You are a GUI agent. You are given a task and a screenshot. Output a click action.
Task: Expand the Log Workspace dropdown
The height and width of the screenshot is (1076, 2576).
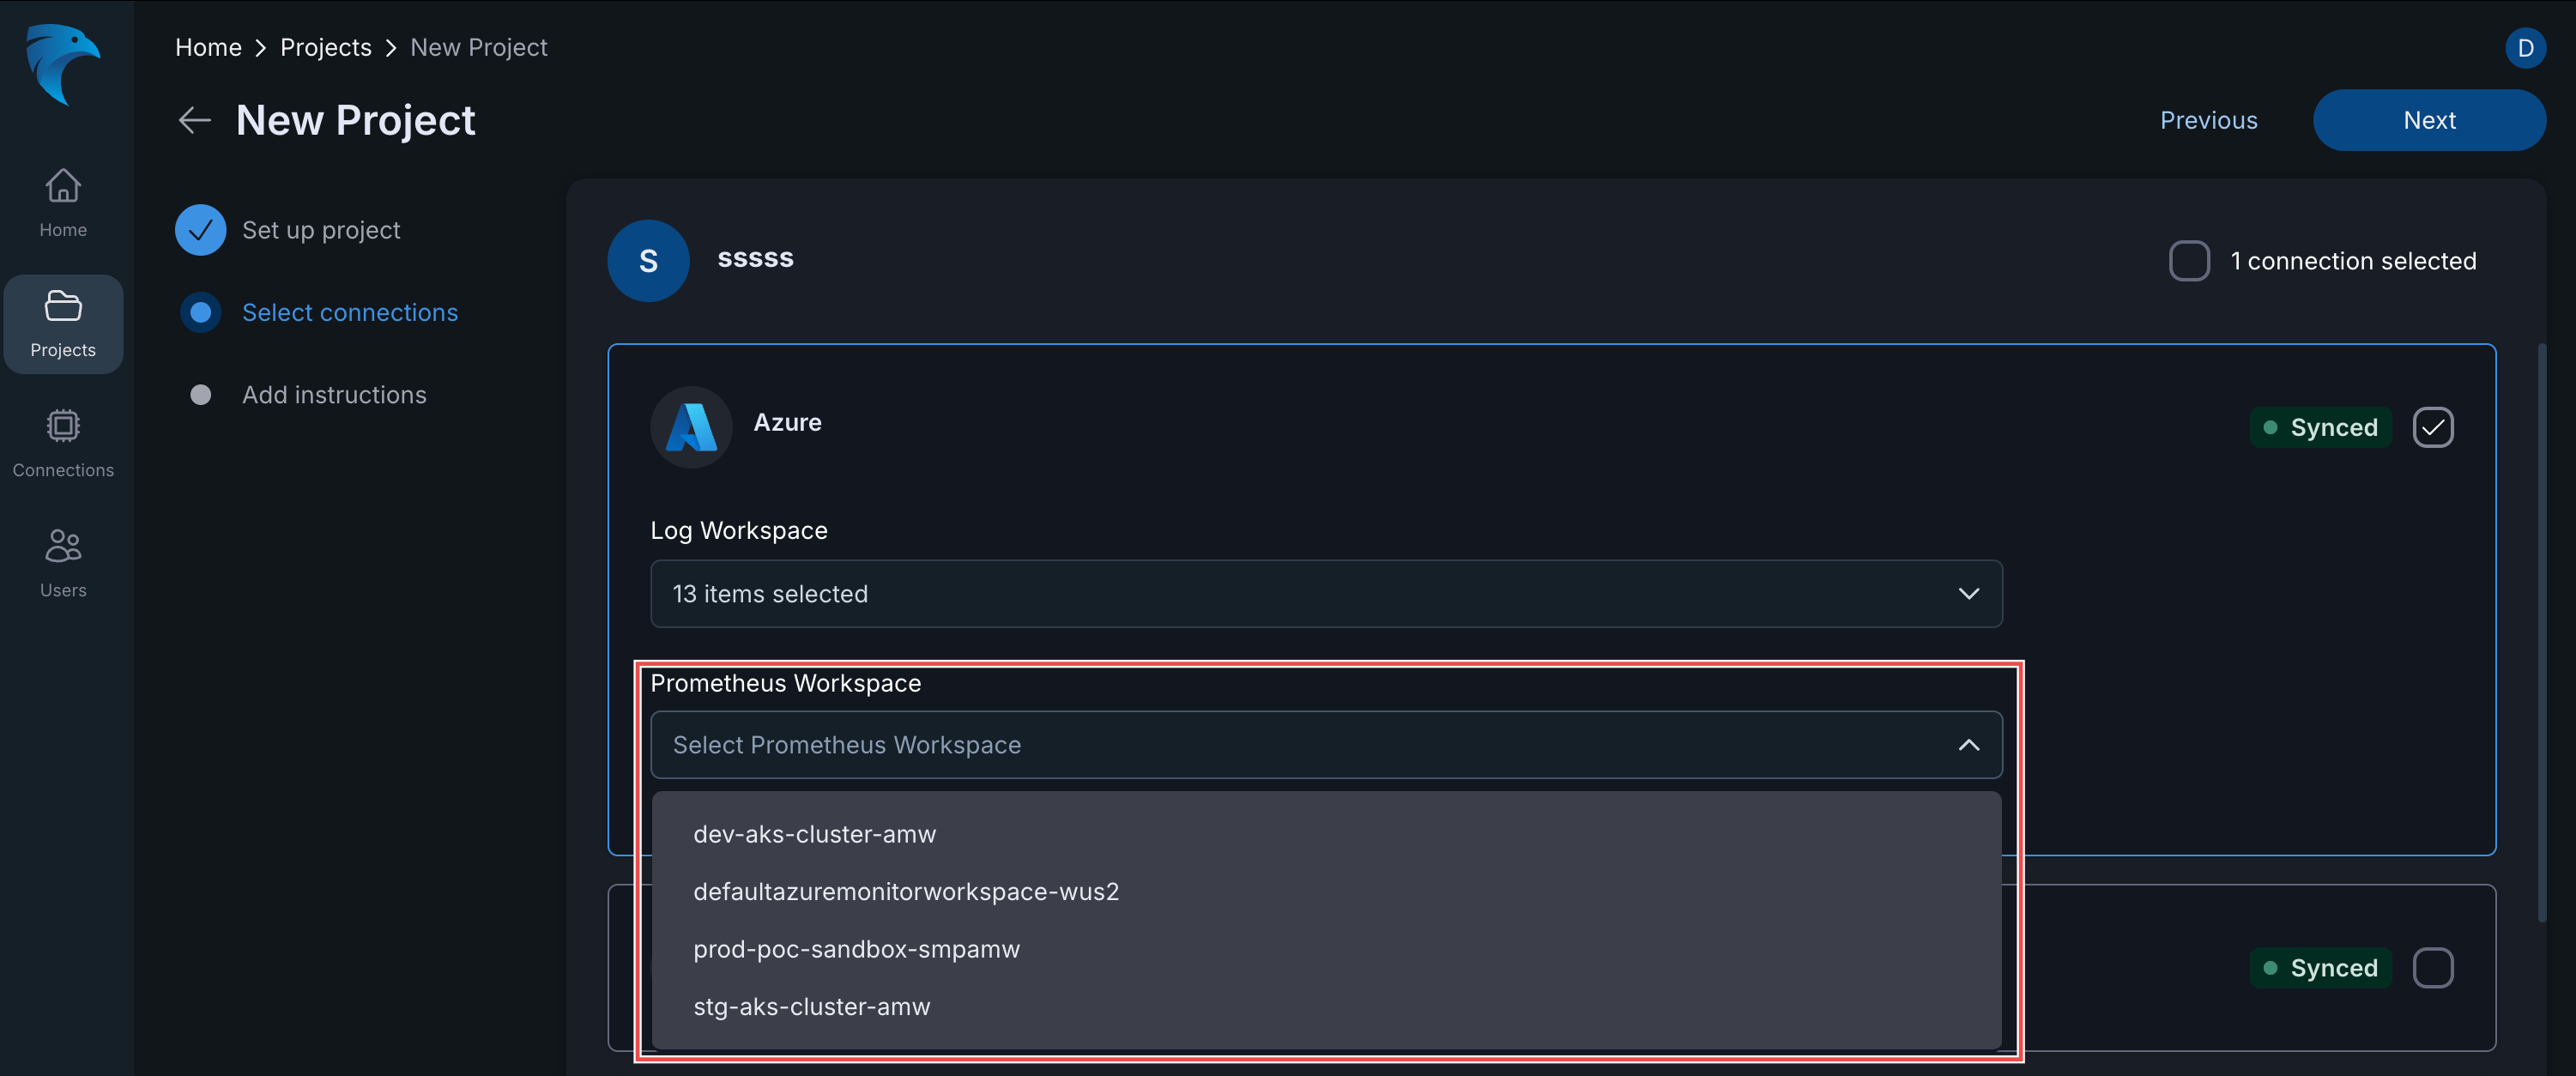pos(1325,594)
